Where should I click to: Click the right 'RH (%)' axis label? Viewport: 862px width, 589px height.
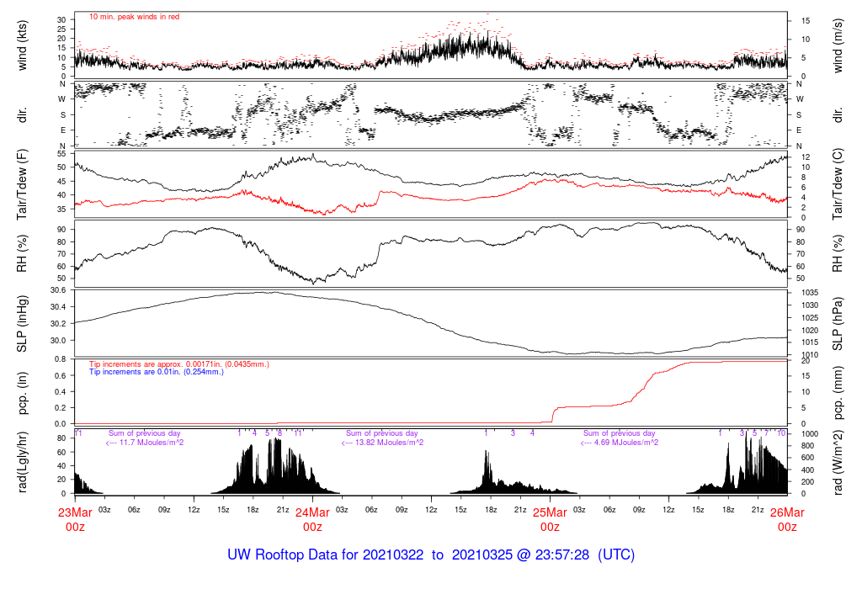838,253
